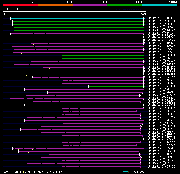Click the cyan ~100% legend segment

[160, 5]
